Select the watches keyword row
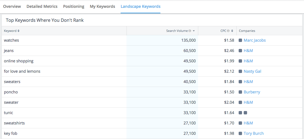This screenshot has height=139, width=304. 152,40
